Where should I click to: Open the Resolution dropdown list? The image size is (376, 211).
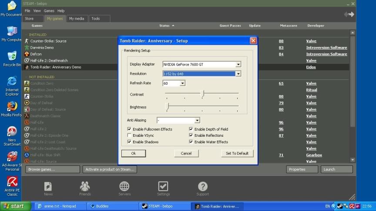tap(238, 74)
